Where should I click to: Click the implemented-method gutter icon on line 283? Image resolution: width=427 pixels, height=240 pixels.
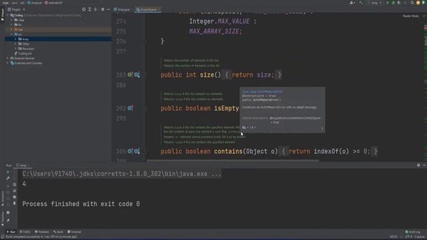tap(136, 75)
